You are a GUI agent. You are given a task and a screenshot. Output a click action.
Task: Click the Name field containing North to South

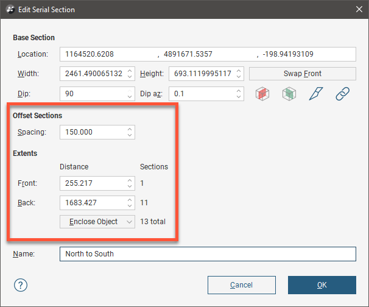pos(207,254)
